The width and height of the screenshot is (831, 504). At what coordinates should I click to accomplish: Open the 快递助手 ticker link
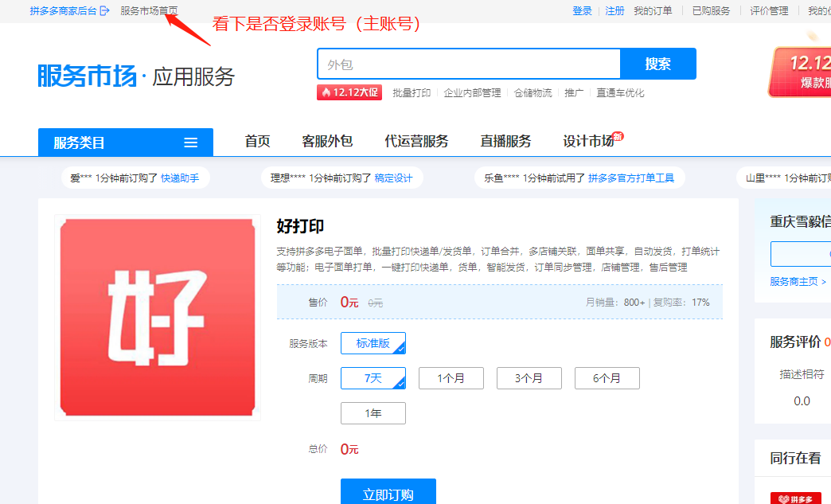pyautogui.click(x=180, y=178)
